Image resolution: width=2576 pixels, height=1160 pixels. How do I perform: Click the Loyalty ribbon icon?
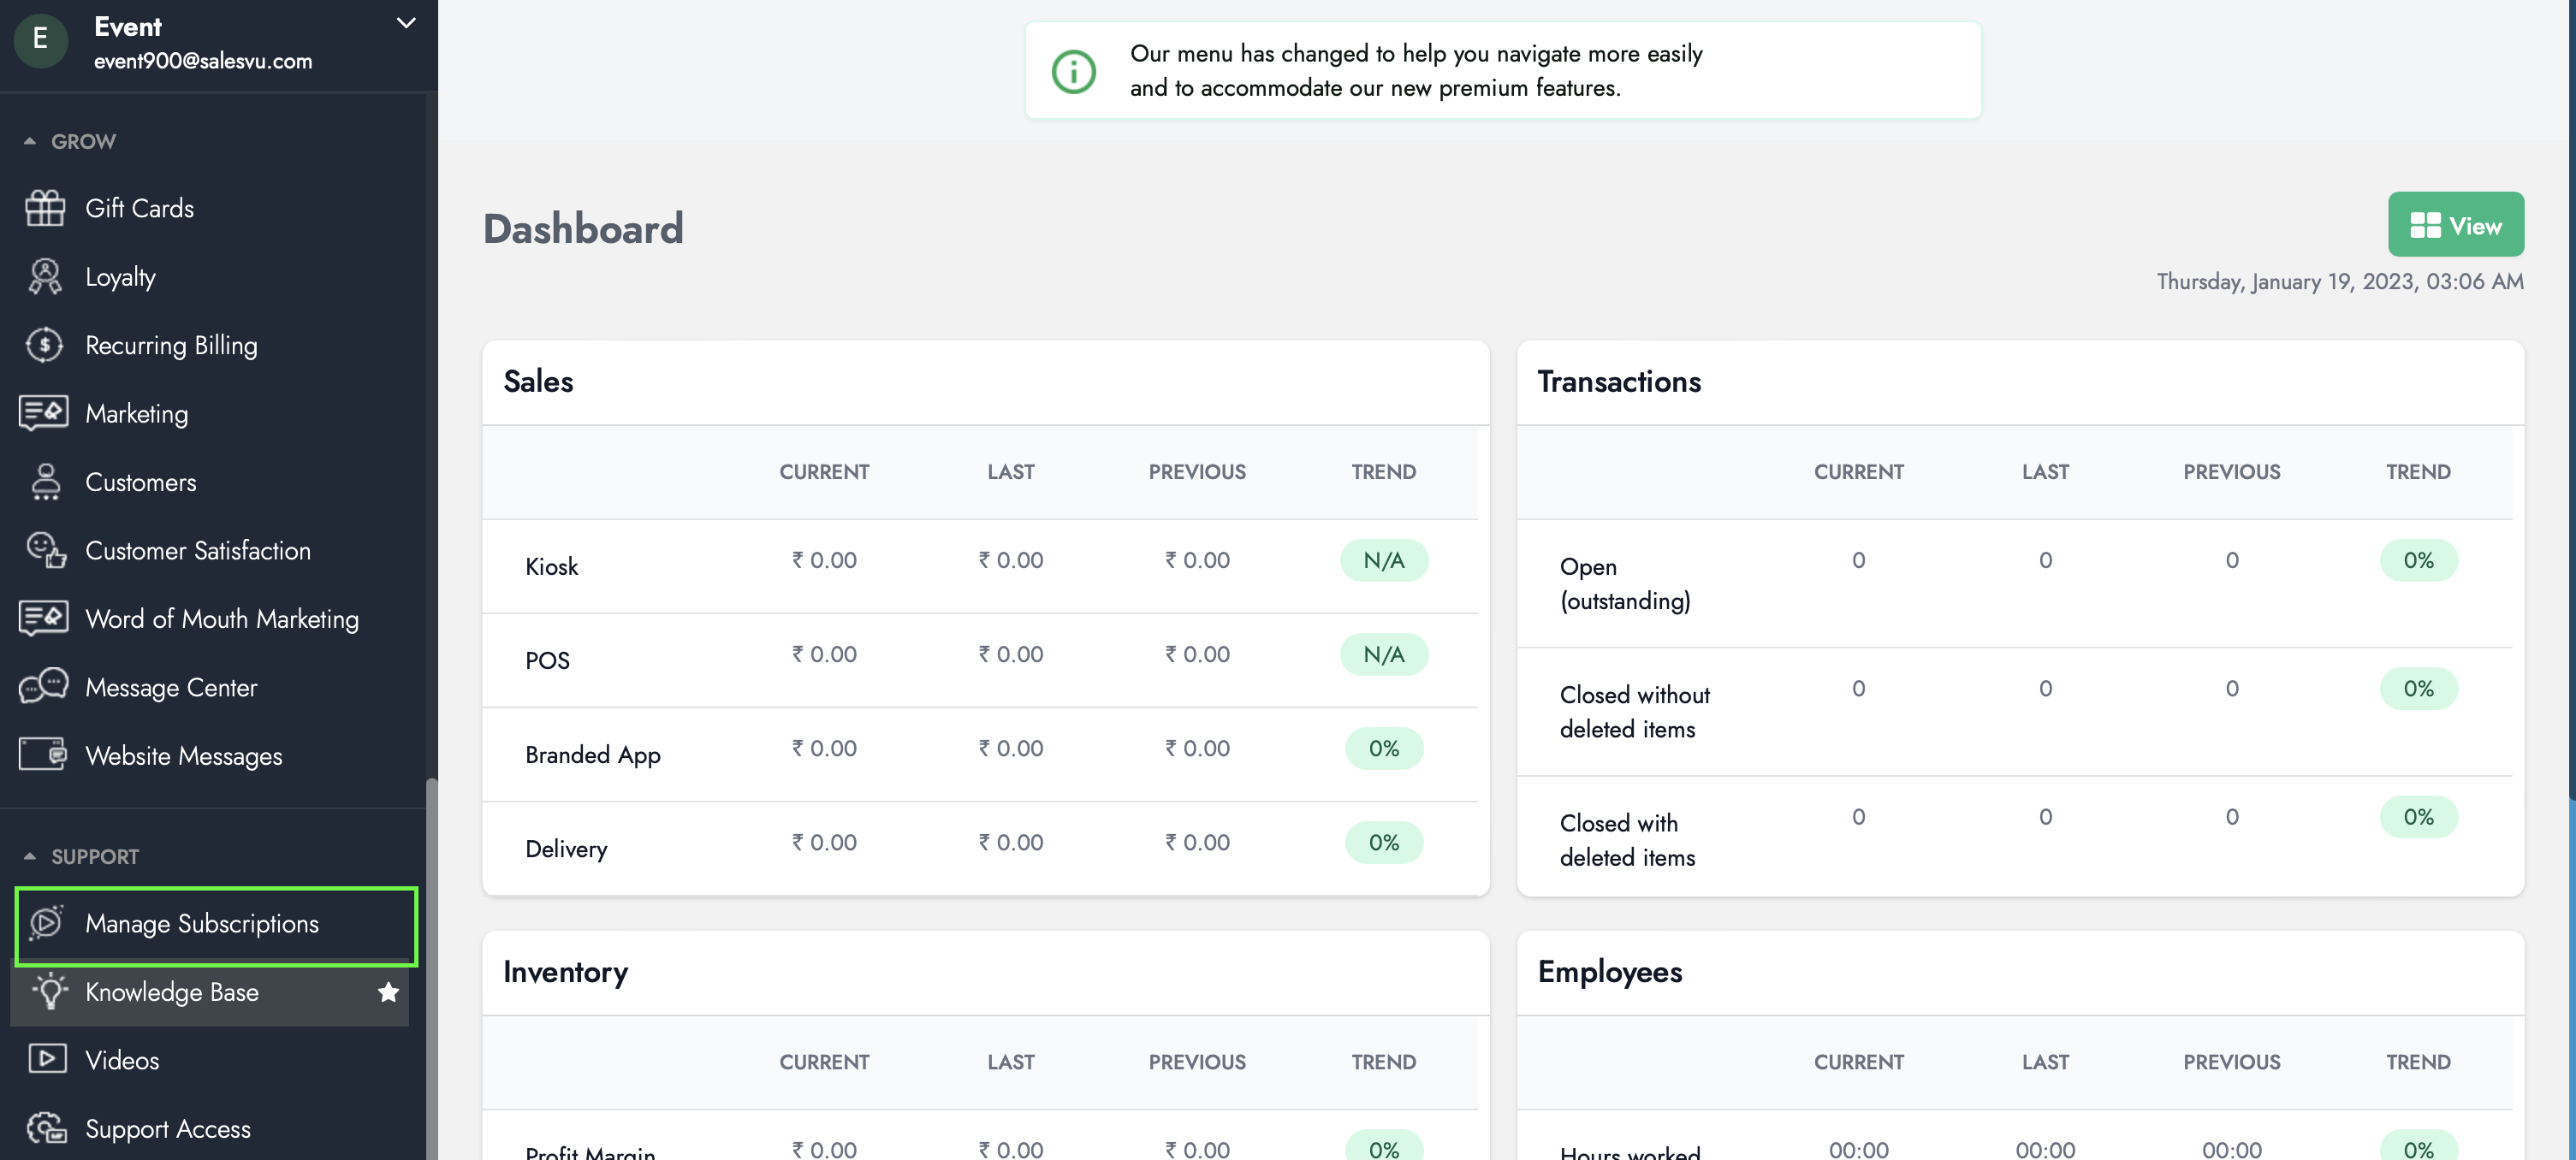(x=44, y=277)
